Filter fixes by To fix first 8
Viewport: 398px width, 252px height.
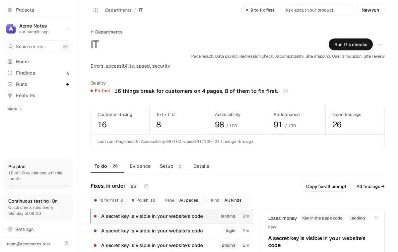[108, 200]
